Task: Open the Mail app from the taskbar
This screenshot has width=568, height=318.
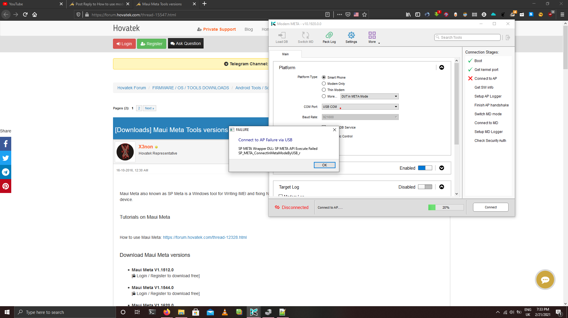Action: 210,312
